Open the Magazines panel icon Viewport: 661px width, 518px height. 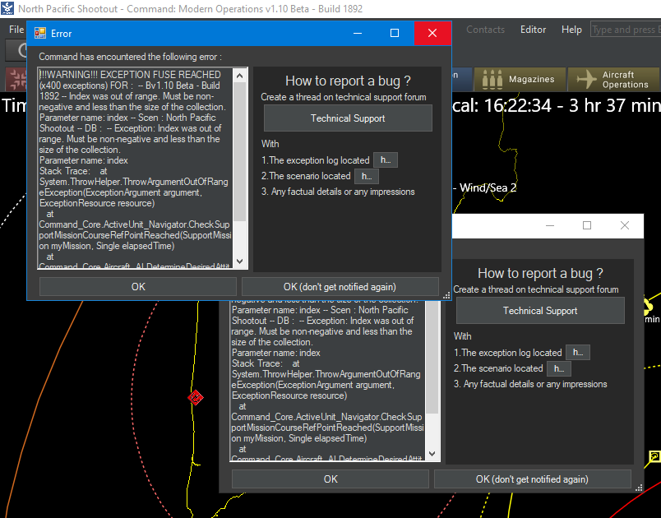[x=492, y=79]
